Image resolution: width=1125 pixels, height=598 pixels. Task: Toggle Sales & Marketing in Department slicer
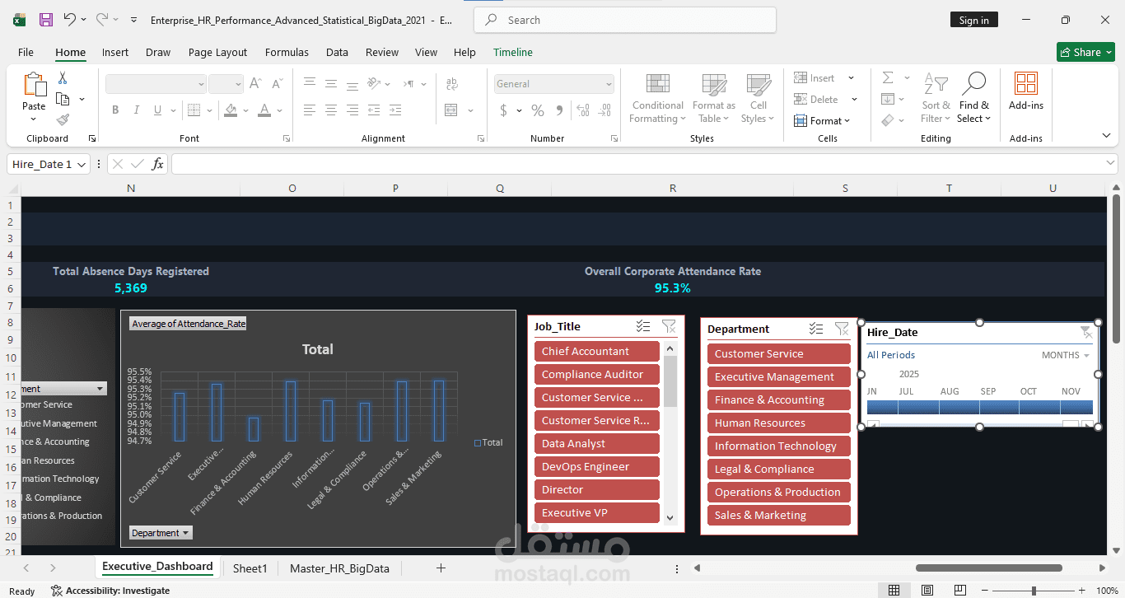[779, 515]
